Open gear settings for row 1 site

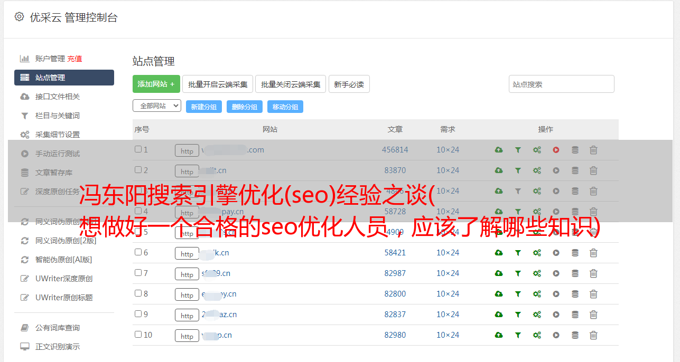tap(537, 150)
